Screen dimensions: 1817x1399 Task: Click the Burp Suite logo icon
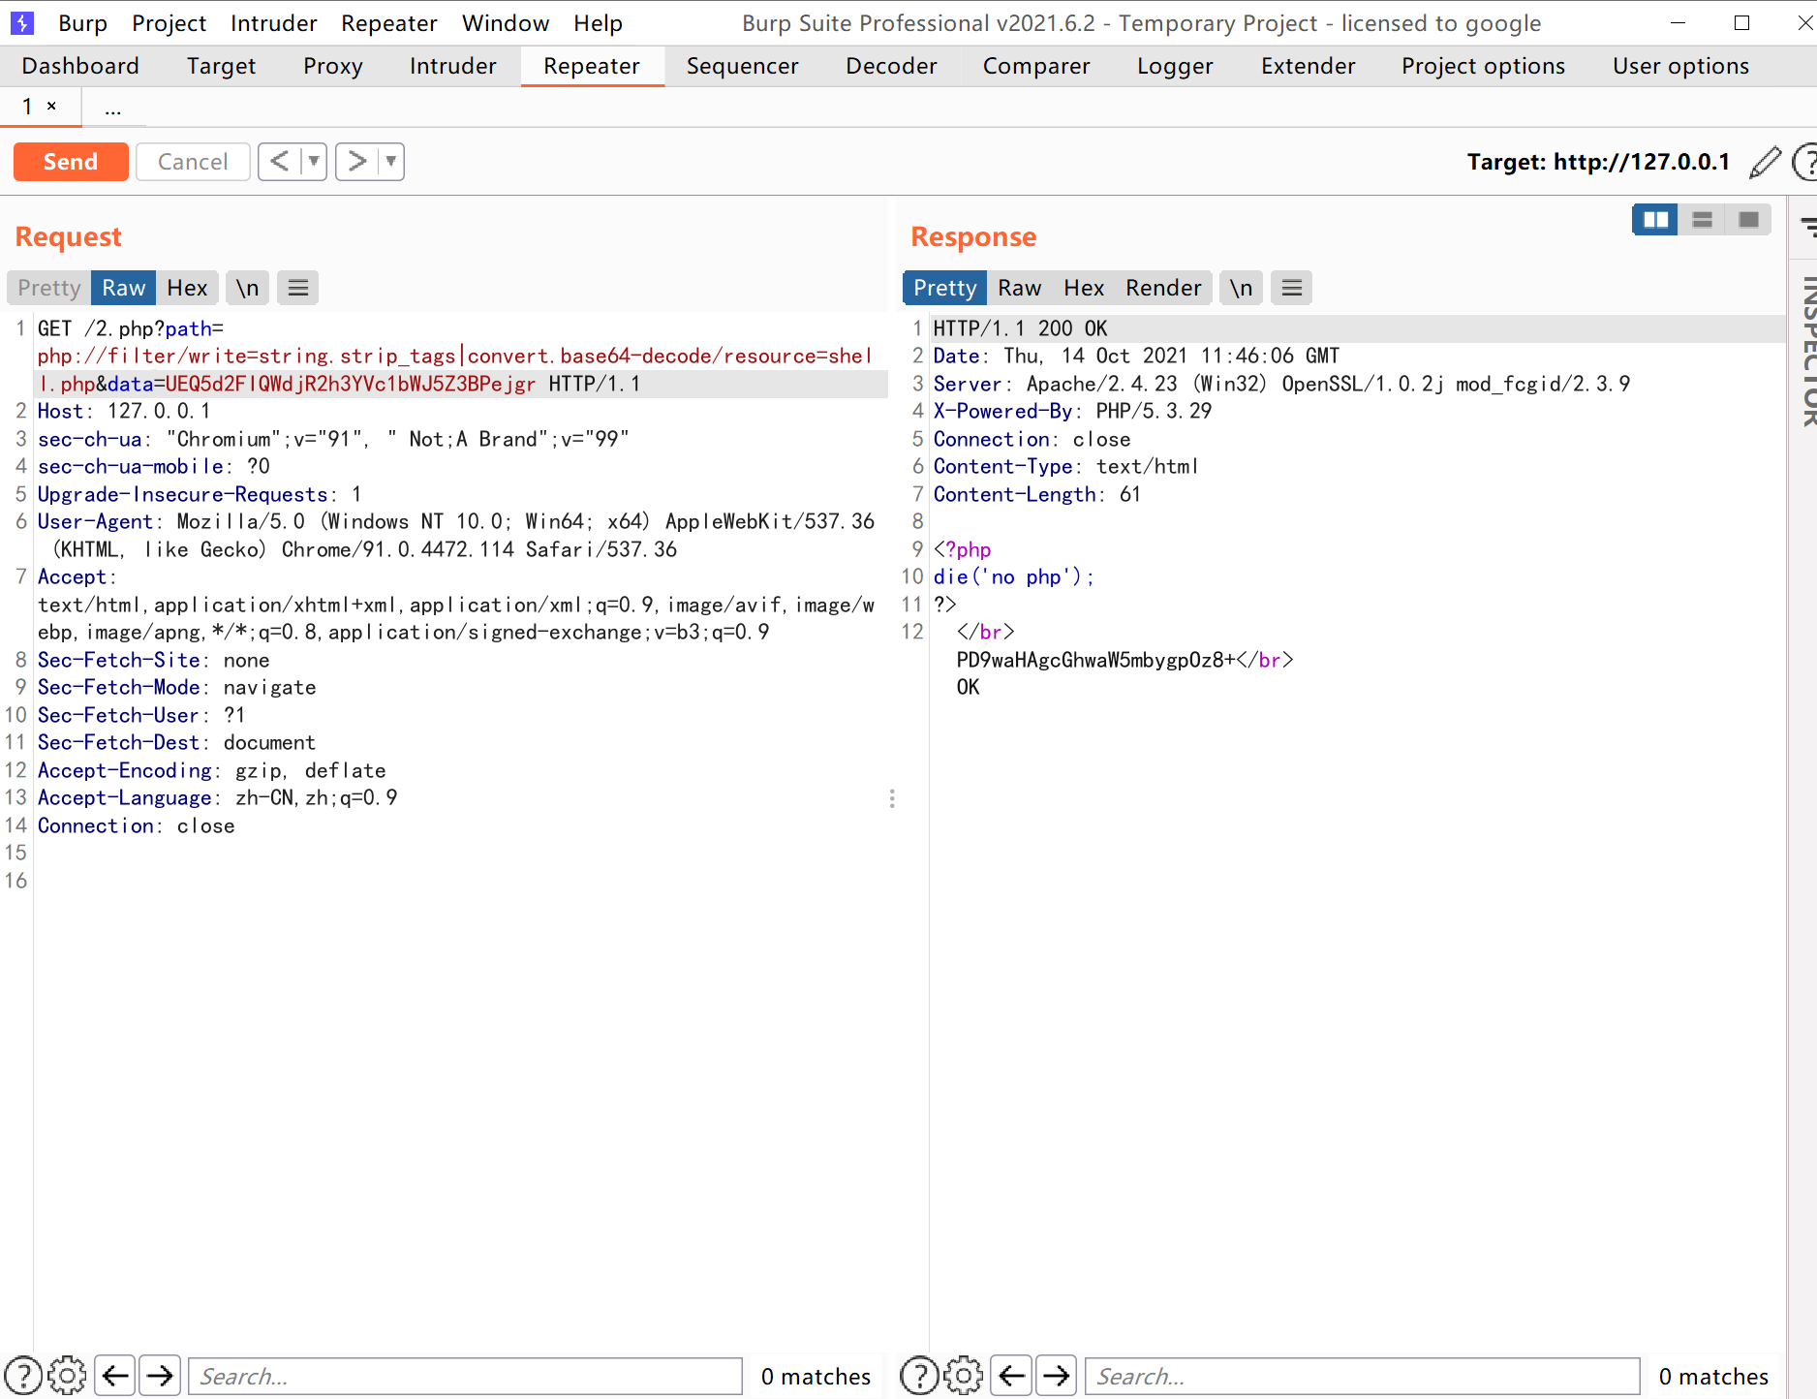click(x=21, y=22)
